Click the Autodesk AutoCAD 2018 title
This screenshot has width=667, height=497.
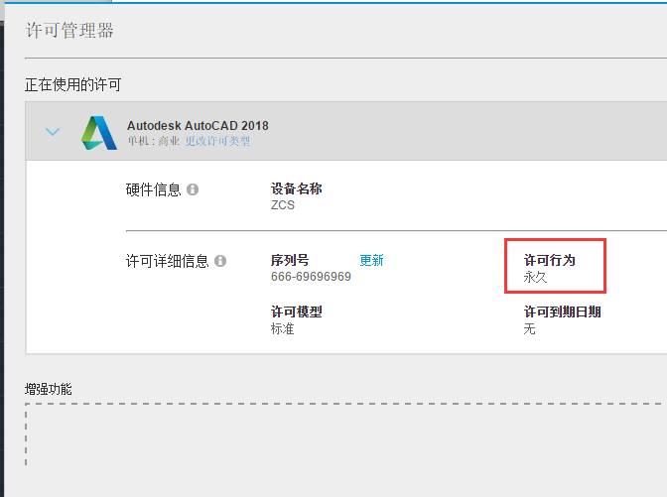click(198, 126)
